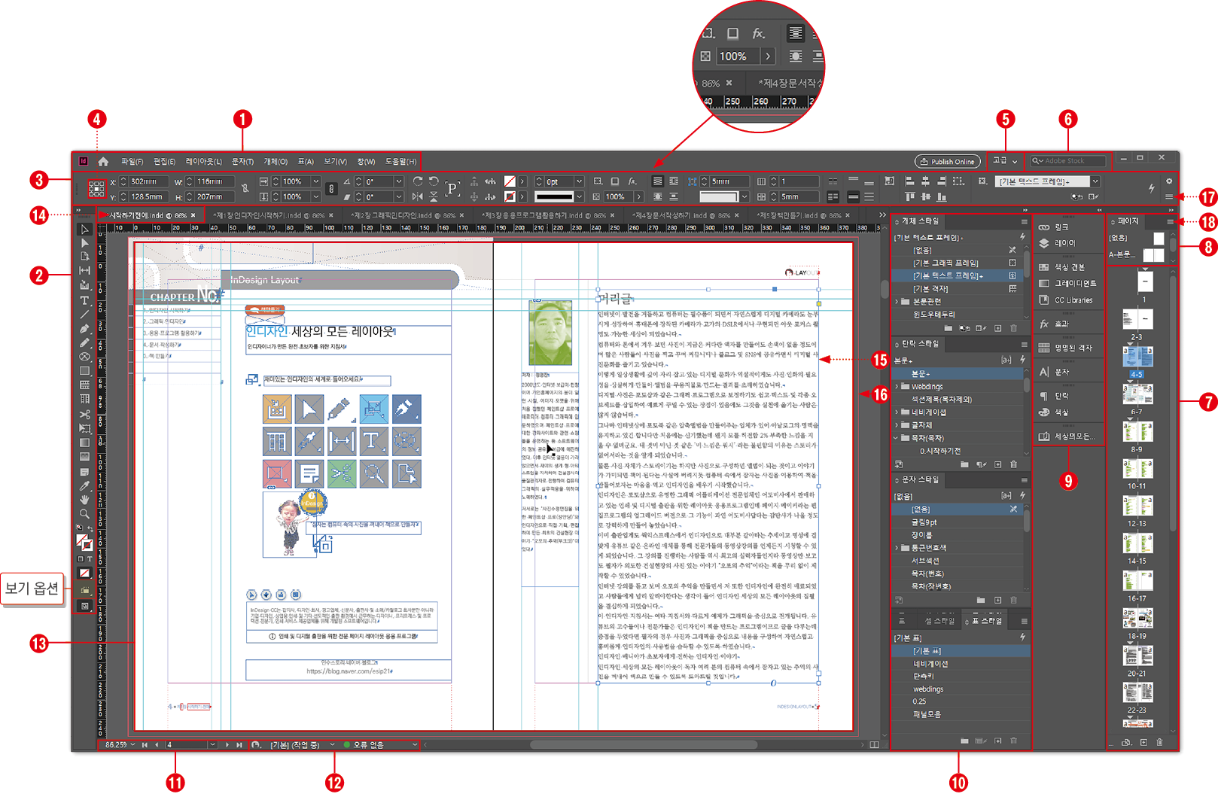Open the 페이지 panel menu icon

1170,222
